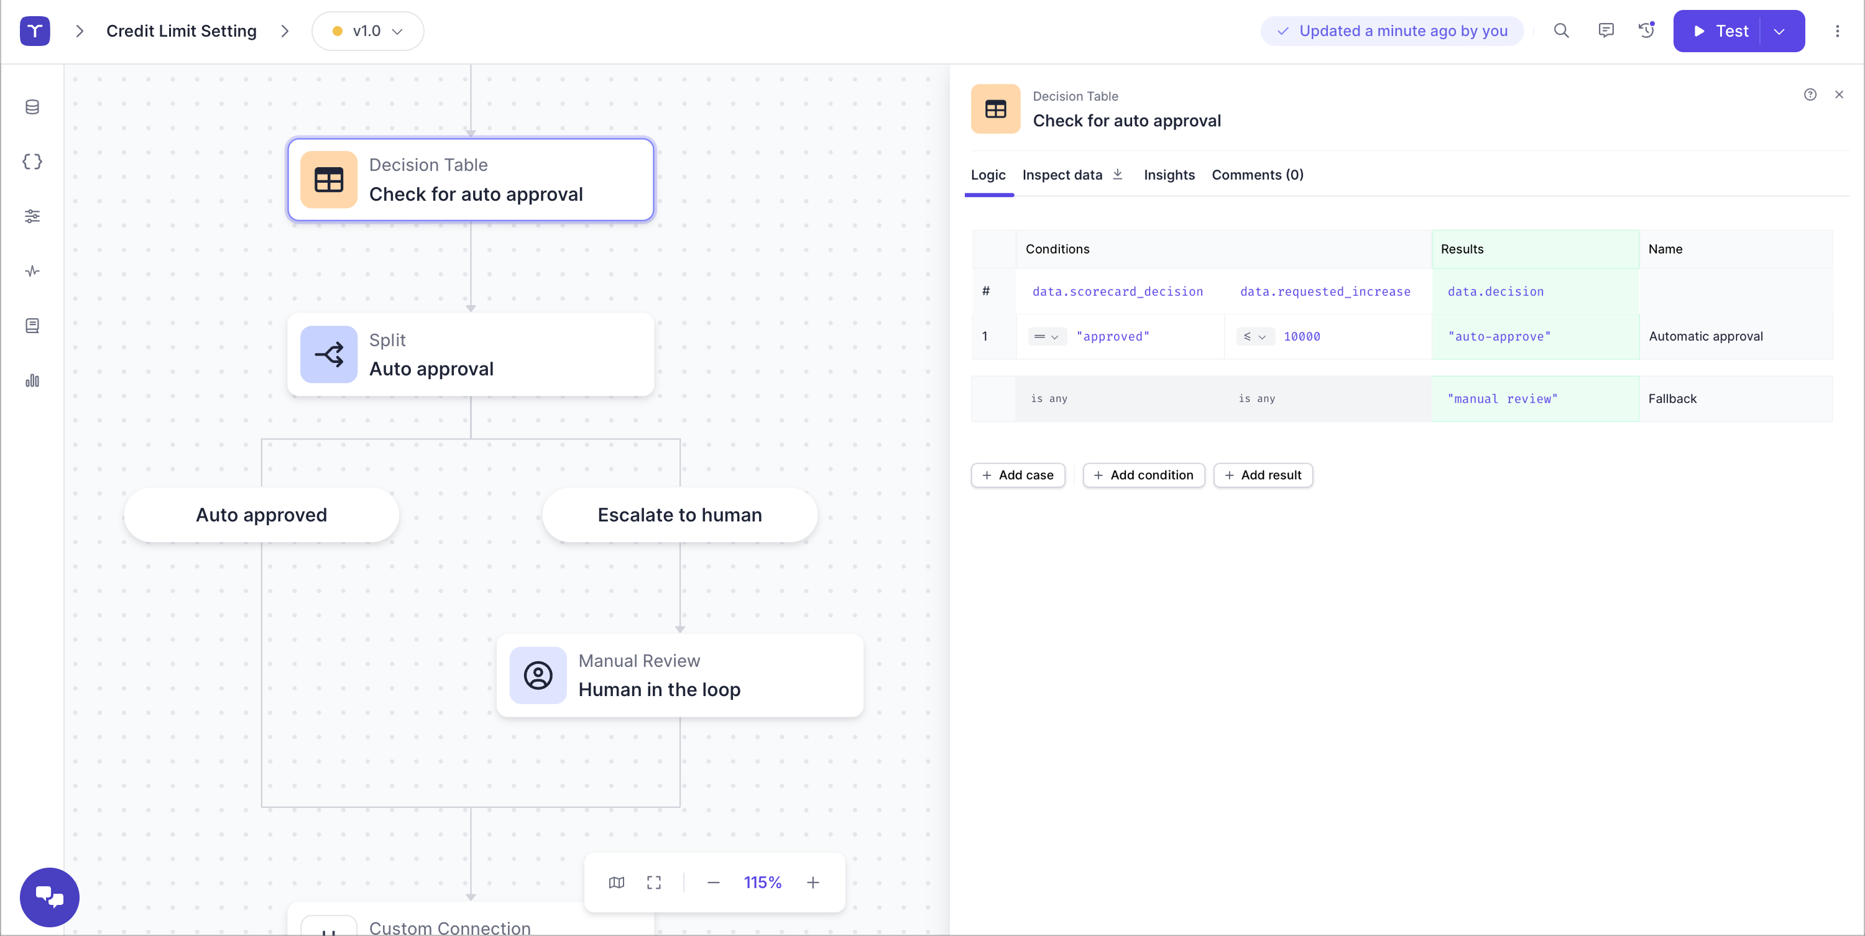Open the activity pulse sidebar icon
The image size is (1865, 936).
[32, 271]
